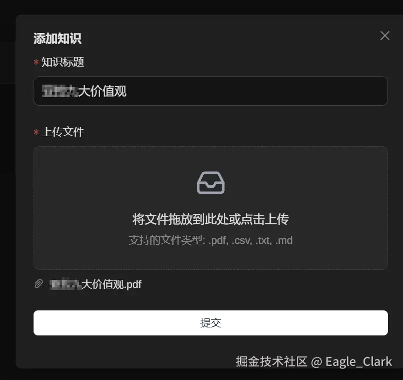This screenshot has width=403, height=380.
Task: Click the inbox tray upload icon
Action: 210,183
